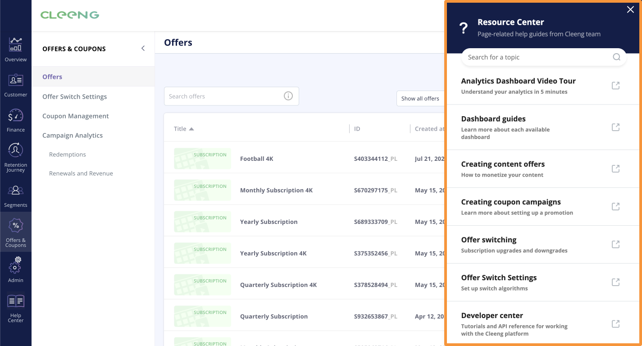Open the Customer section icon
The width and height of the screenshot is (642, 346).
point(16,80)
